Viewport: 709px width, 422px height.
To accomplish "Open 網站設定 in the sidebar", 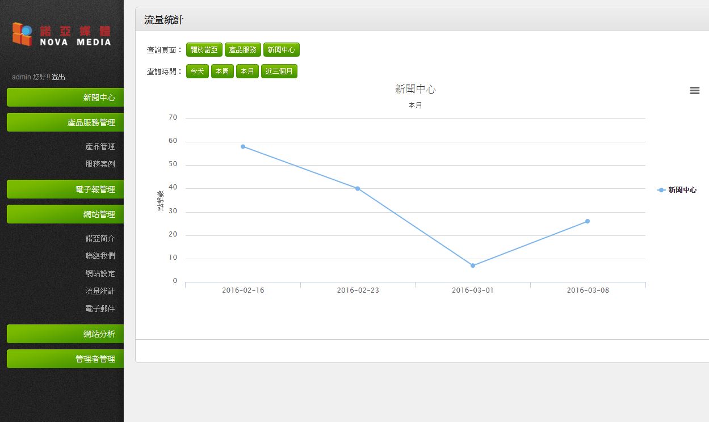I will tap(100, 273).
